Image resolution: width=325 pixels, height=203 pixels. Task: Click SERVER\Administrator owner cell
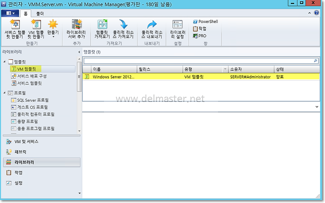point(251,77)
